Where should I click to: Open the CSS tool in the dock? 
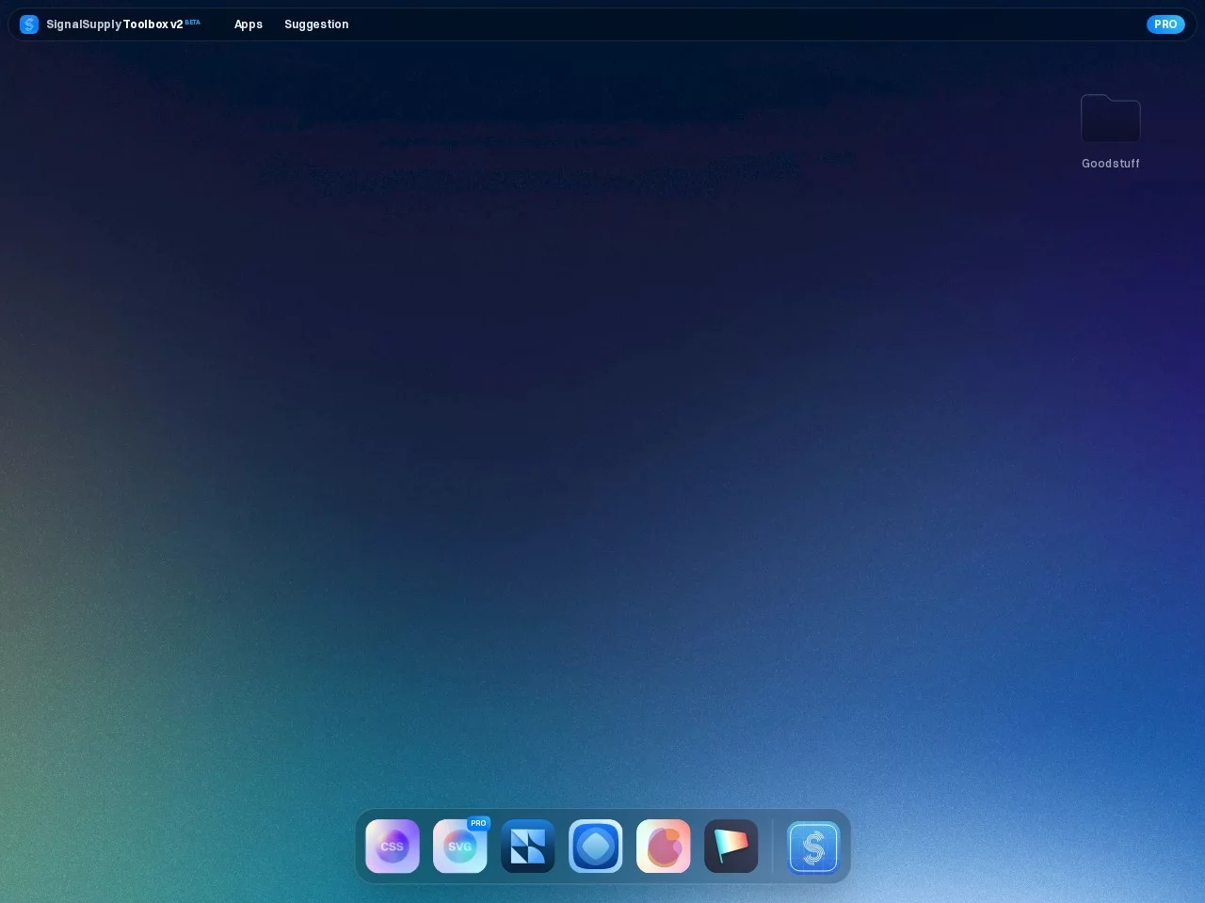393,846
